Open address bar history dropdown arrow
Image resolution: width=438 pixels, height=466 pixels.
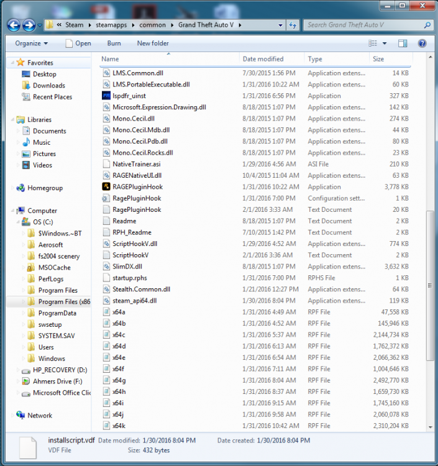click(x=280, y=25)
